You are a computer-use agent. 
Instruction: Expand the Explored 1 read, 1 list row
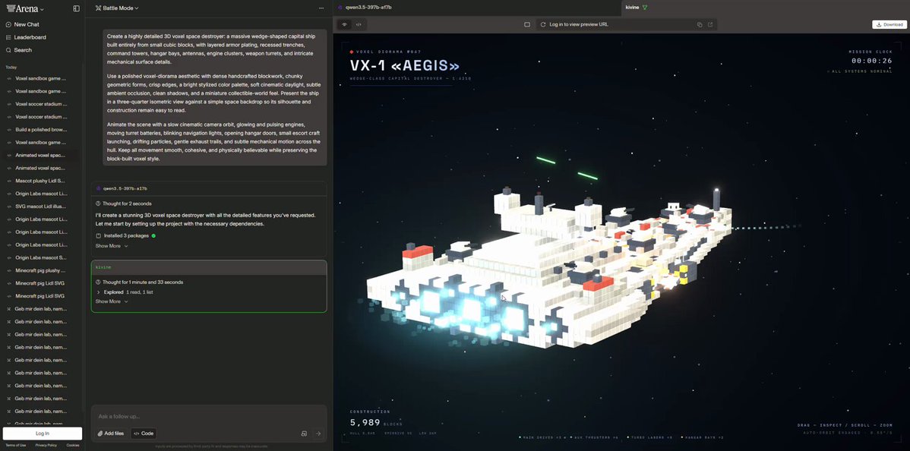(x=125, y=292)
